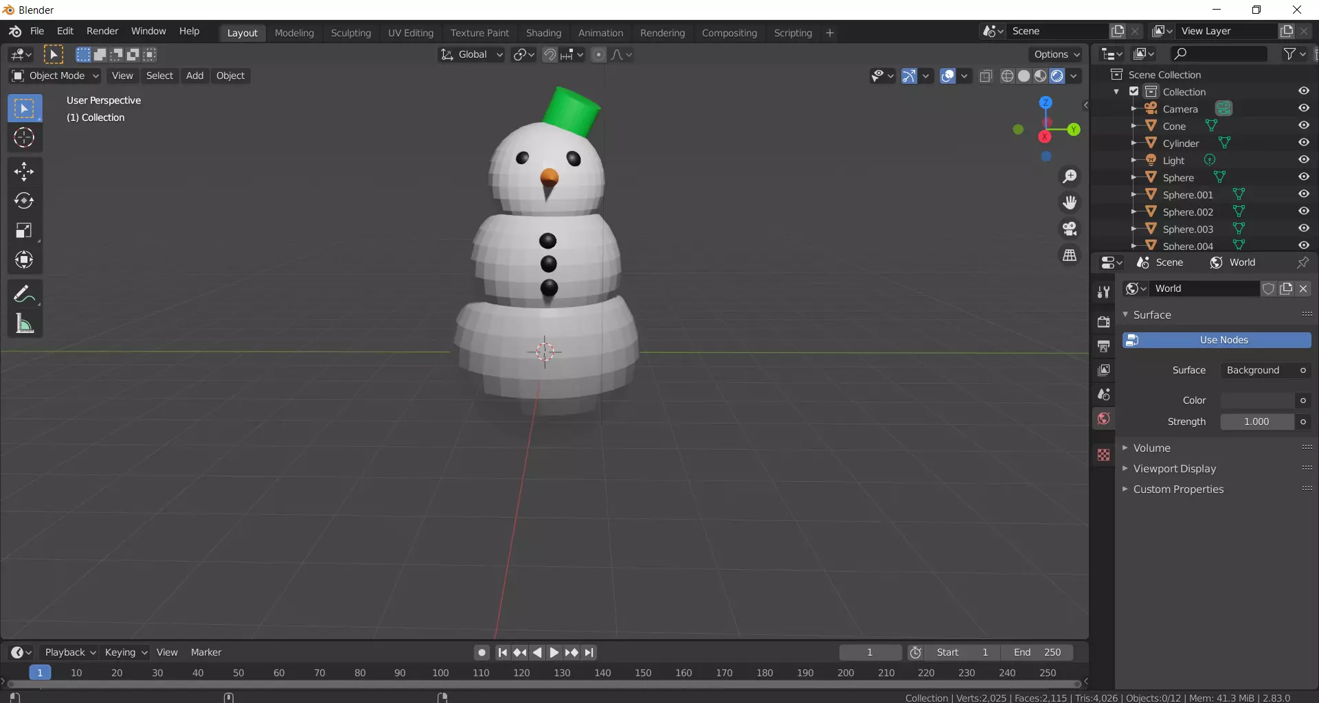Play the animation in reverse
Screen dimensions: 1319x703
pos(537,652)
